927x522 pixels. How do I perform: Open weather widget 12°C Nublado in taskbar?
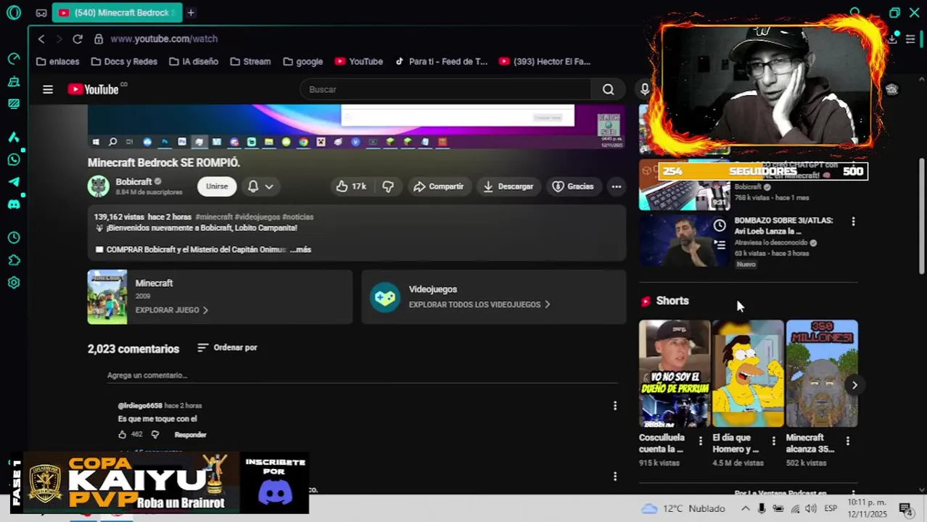point(683,508)
